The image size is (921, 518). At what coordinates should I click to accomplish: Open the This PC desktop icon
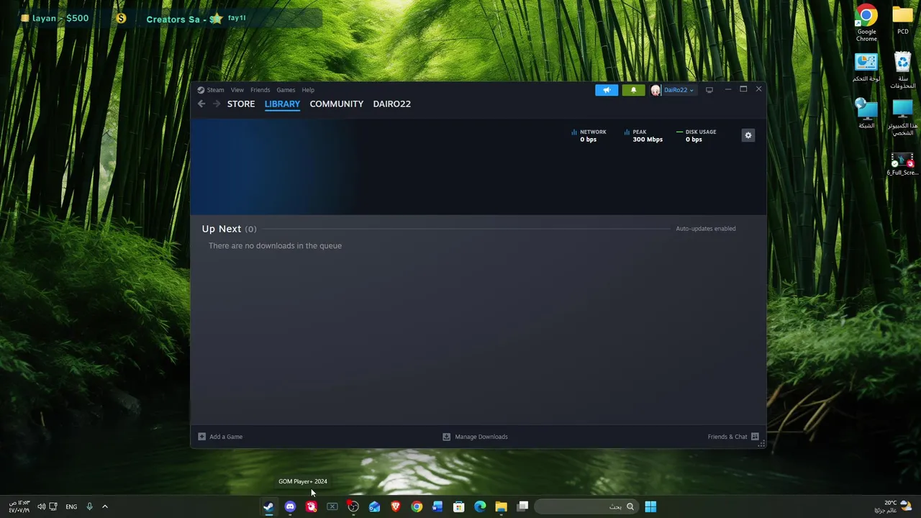point(902,117)
